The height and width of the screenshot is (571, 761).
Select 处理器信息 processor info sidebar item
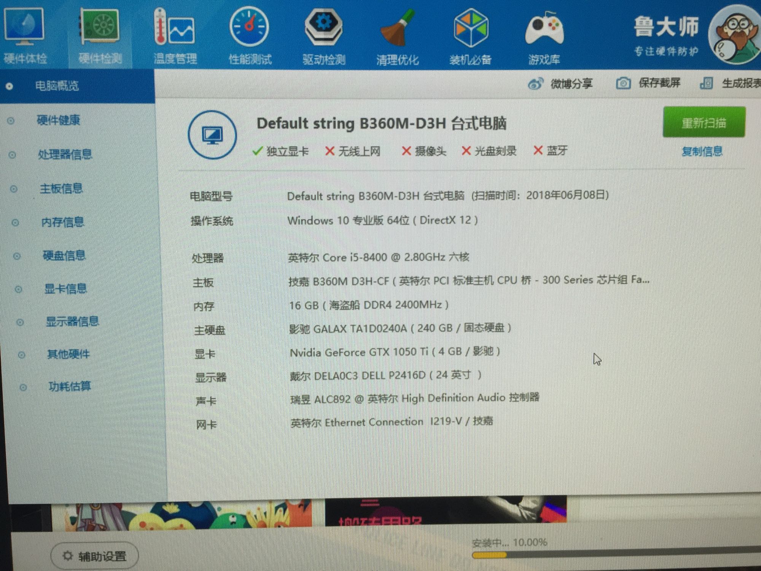[65, 154]
